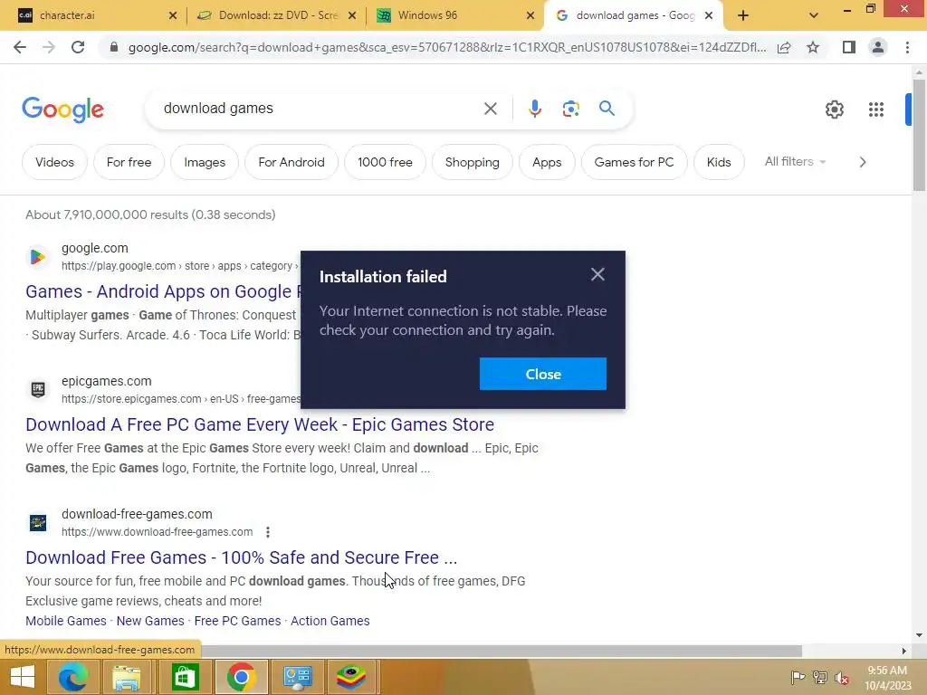Viewport: 927px width, 695px height.
Task: Open Games - Android Apps on Google result
Action: 163,291
